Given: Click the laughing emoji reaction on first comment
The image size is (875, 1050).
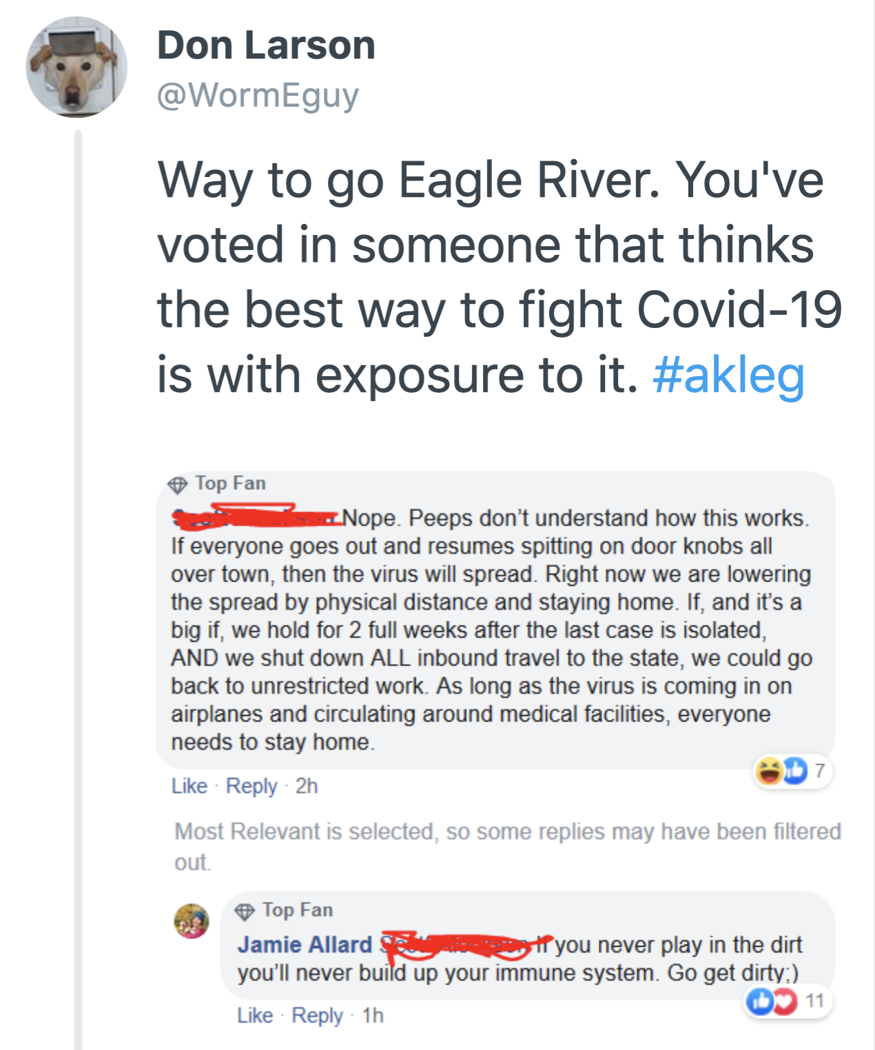Looking at the screenshot, I should click(x=768, y=771).
